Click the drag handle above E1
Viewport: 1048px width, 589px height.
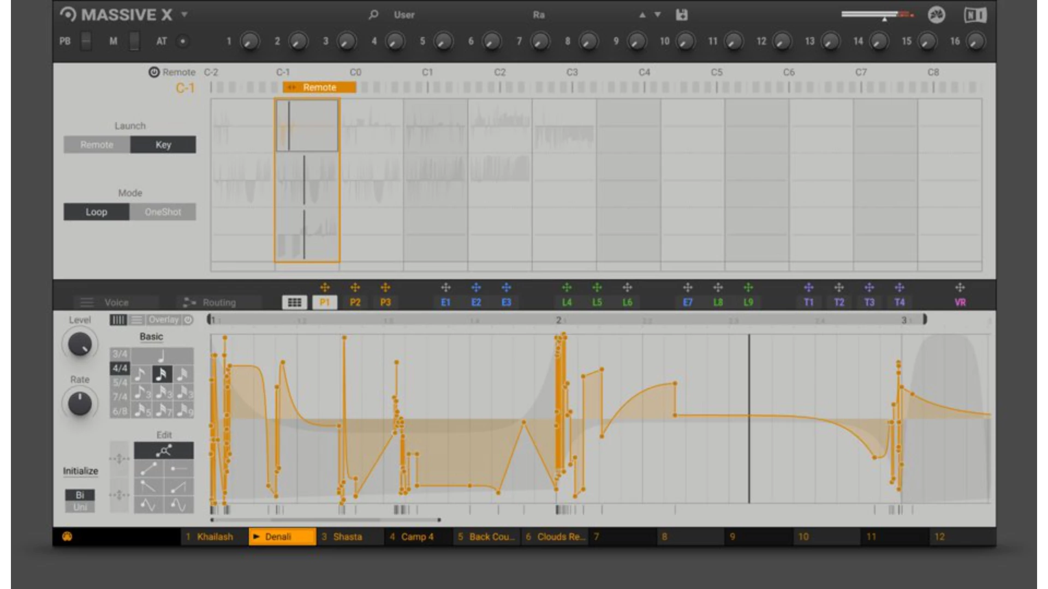click(x=446, y=287)
